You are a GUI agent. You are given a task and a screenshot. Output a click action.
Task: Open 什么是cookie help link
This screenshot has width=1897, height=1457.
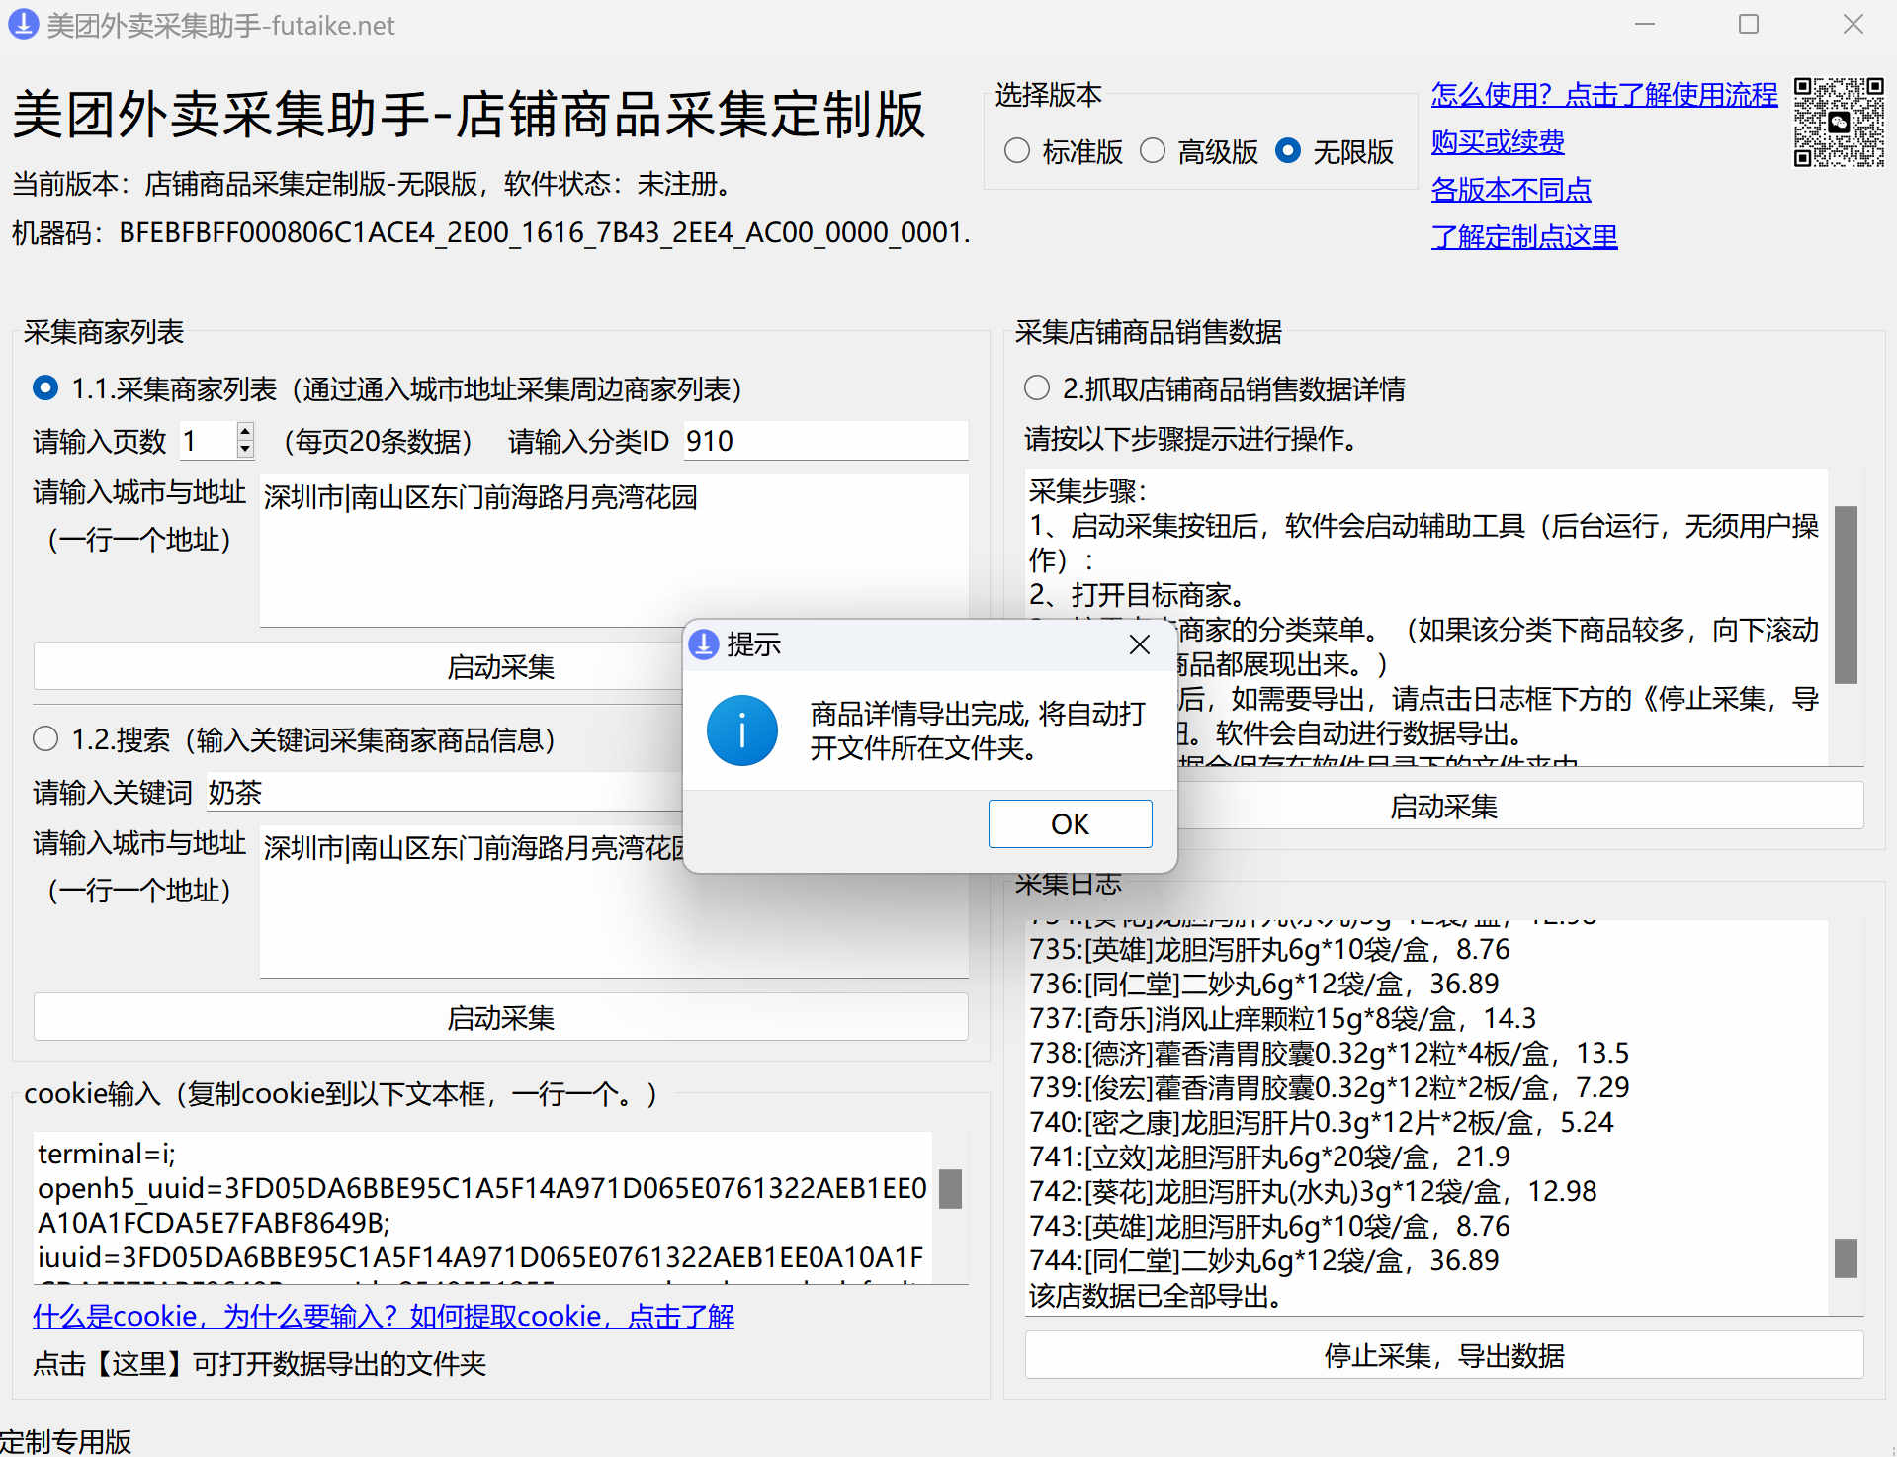pos(384,1316)
